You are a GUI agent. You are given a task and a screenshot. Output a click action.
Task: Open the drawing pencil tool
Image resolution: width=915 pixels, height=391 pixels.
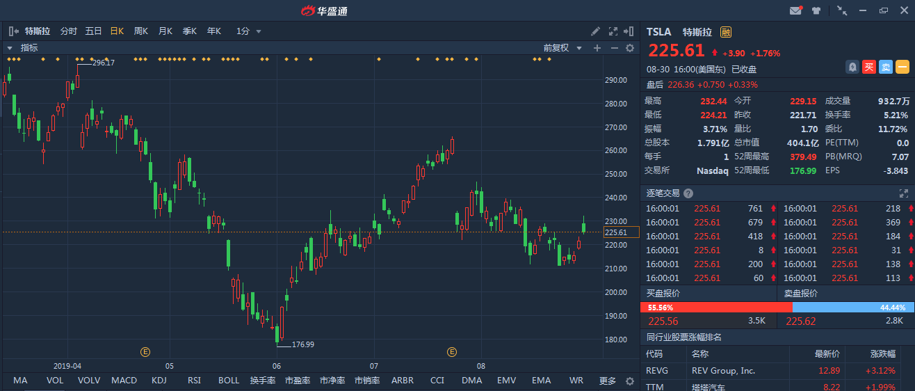pos(595,31)
